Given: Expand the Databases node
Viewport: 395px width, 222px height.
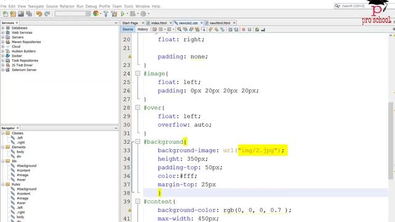Looking at the screenshot, I should click(x=2, y=28).
